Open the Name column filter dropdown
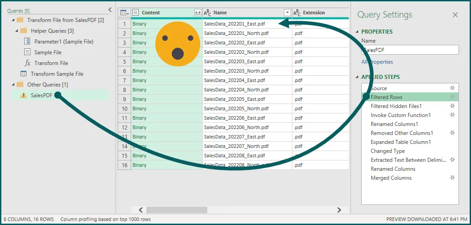 coord(287,13)
